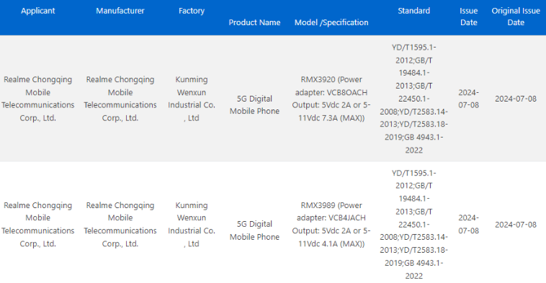Click applicant cell in the RMX3920 row

(37, 99)
